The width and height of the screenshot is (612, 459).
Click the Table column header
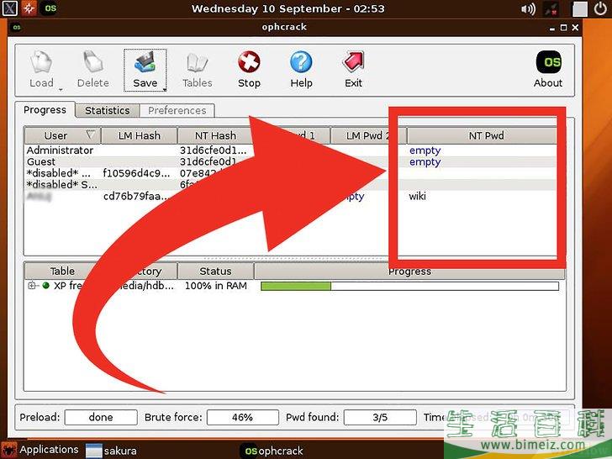[x=62, y=271]
